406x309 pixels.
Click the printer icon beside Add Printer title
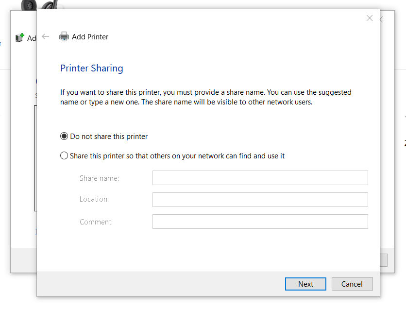(x=64, y=36)
